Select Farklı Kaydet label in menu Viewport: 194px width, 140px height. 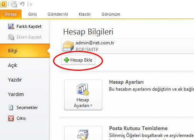click(29, 26)
